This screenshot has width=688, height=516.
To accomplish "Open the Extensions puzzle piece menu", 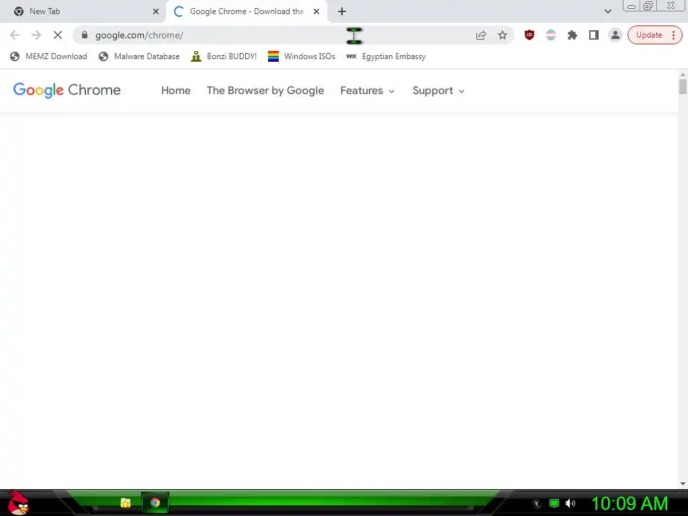I will click(x=572, y=35).
